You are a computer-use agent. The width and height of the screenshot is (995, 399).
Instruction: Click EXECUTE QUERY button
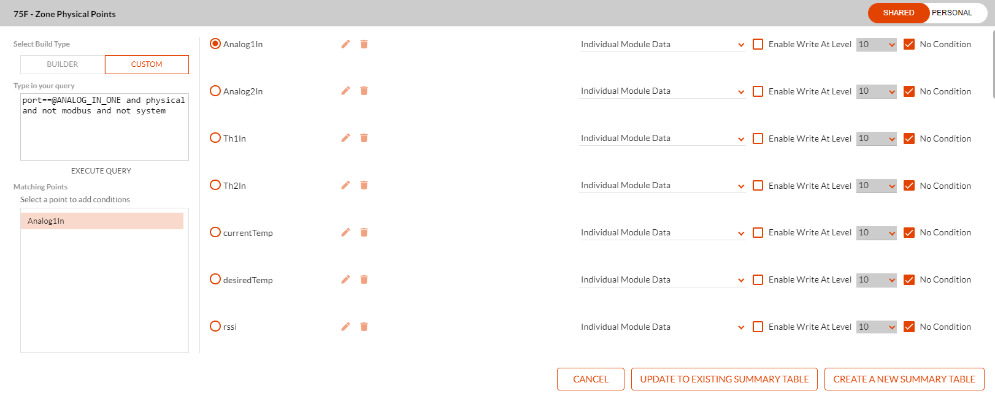(x=101, y=171)
